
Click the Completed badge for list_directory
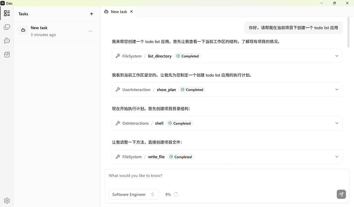tap(187, 56)
